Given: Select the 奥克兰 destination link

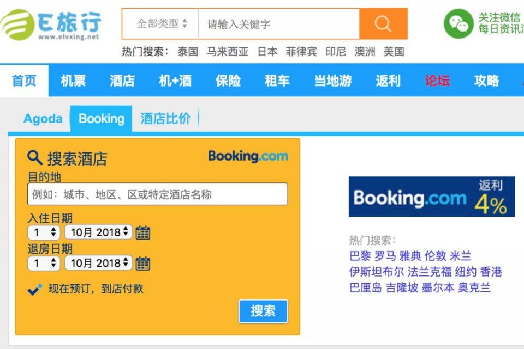Looking at the screenshot, I should point(474,287).
